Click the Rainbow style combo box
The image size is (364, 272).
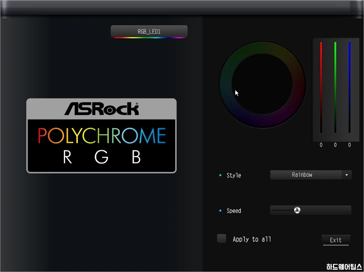pos(311,175)
